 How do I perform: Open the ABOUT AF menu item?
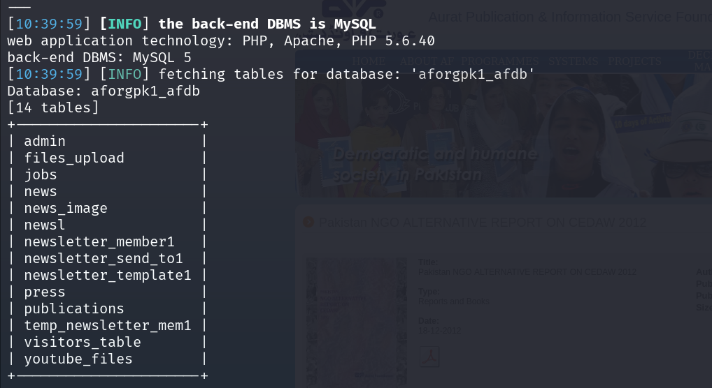[427, 61]
